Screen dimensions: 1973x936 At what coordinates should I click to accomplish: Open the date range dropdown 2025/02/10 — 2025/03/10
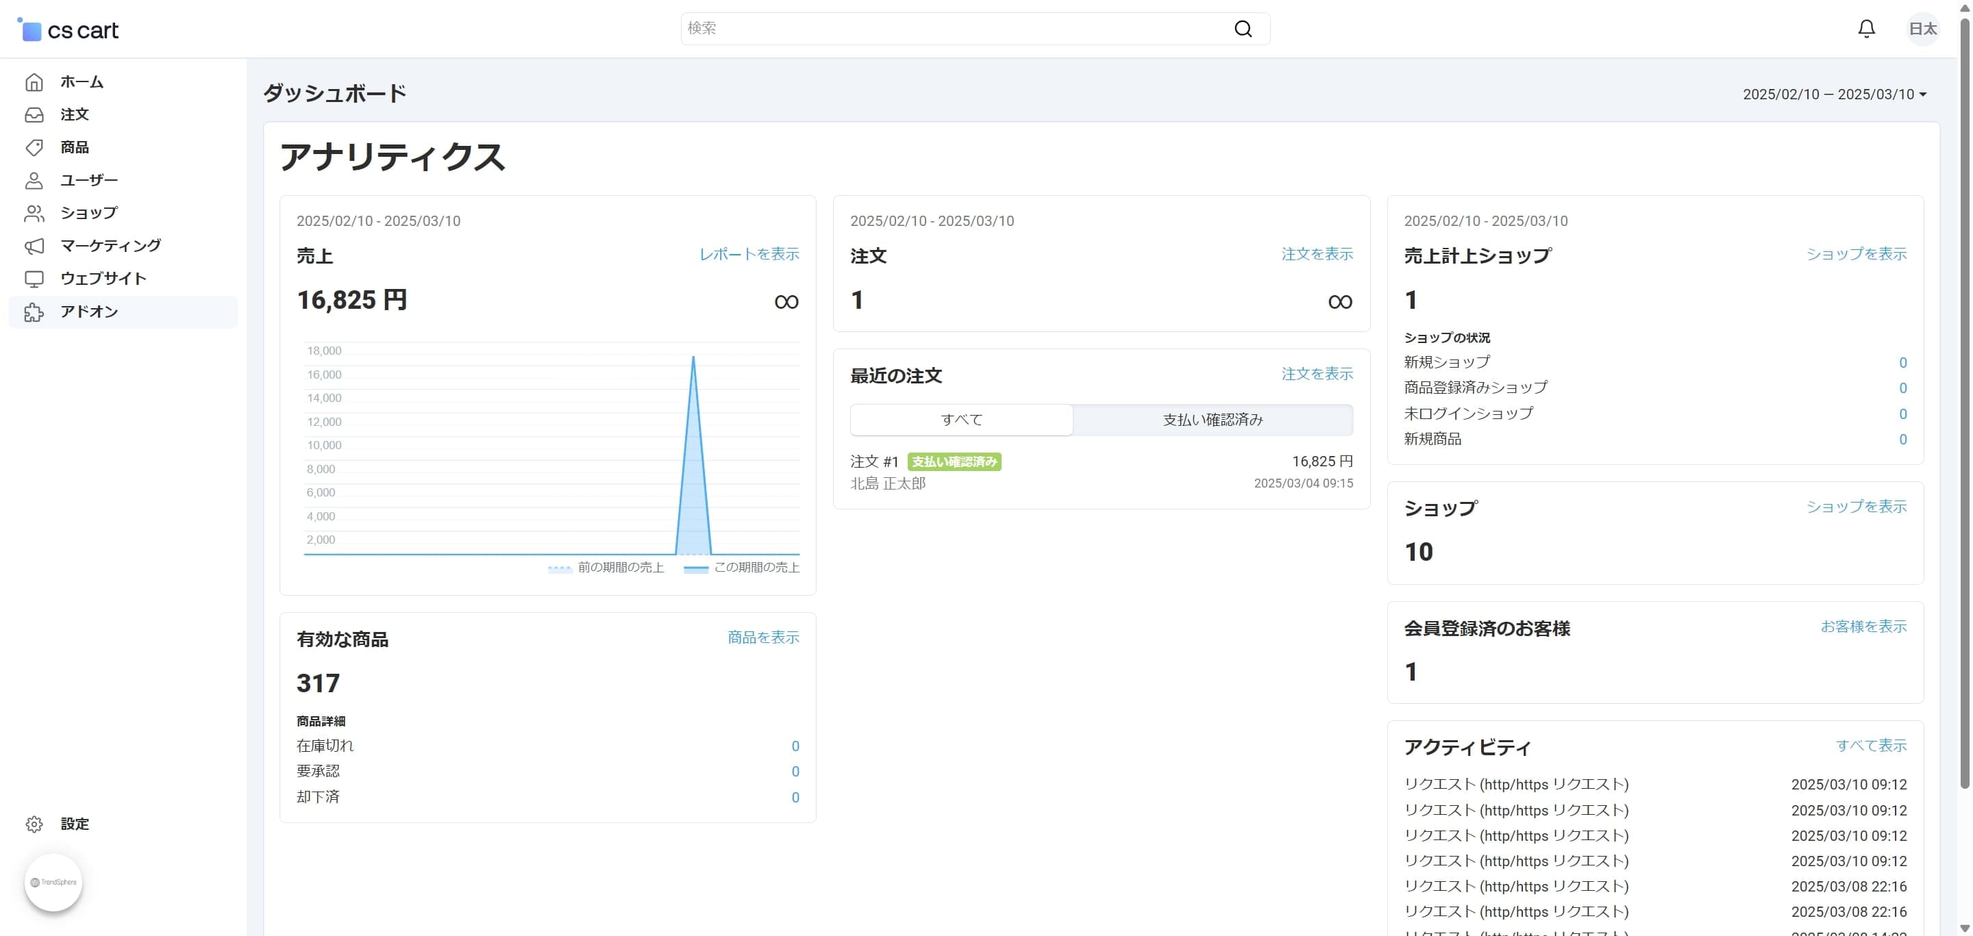1835,94
